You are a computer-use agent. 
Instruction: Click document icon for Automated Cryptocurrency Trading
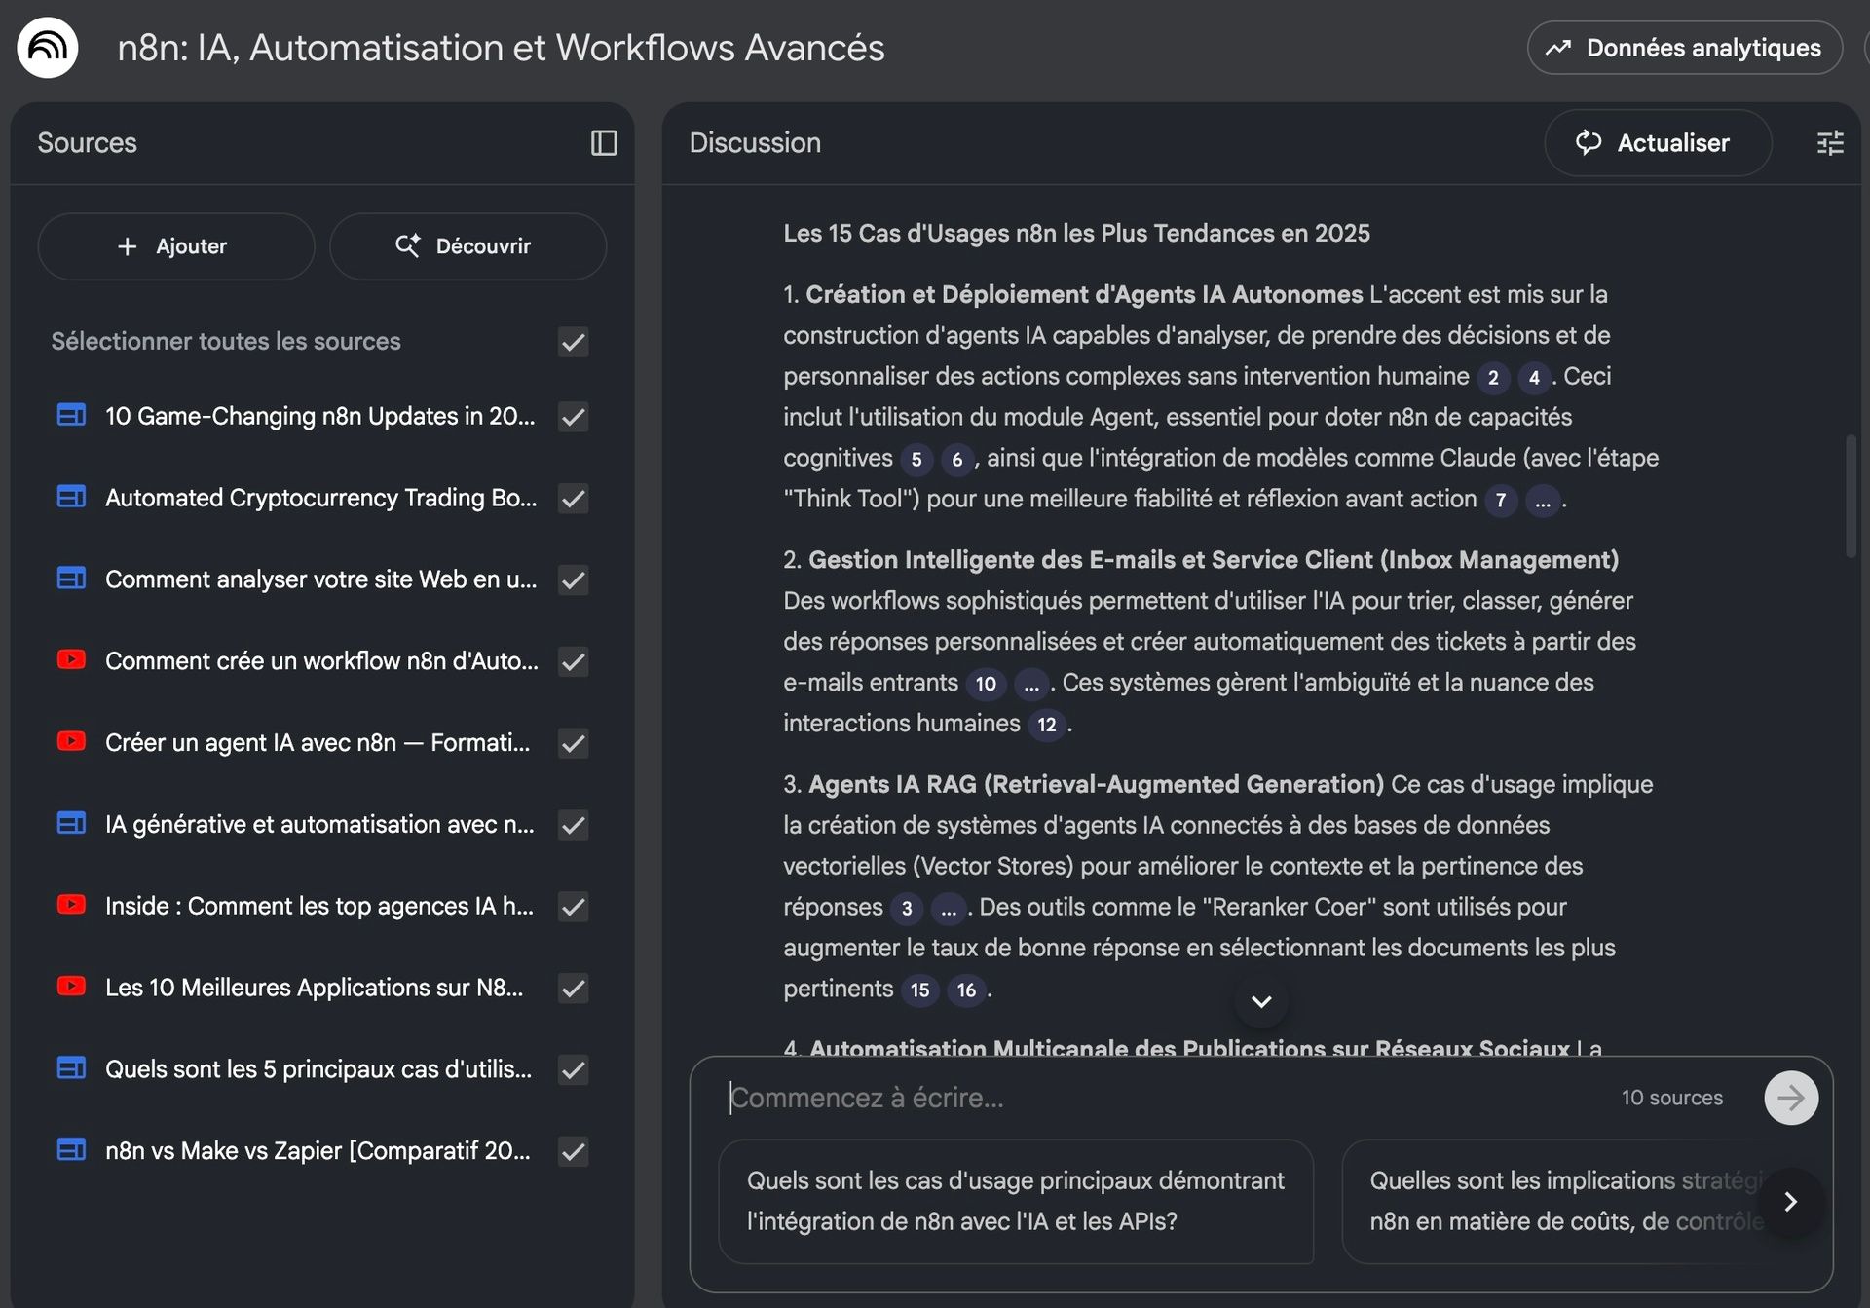[x=71, y=498]
